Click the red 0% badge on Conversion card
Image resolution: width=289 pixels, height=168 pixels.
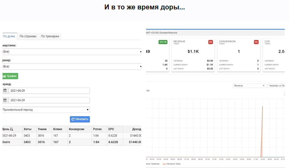pyautogui.click(x=256, y=42)
